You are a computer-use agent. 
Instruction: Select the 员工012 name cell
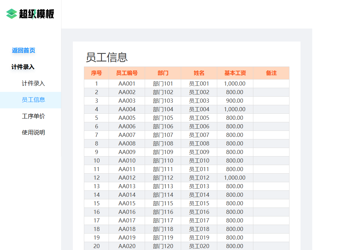[x=199, y=178]
